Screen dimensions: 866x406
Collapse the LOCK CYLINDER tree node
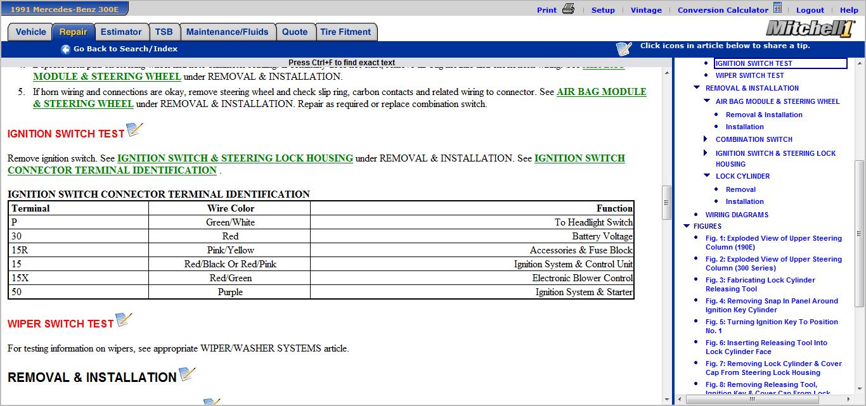(707, 176)
